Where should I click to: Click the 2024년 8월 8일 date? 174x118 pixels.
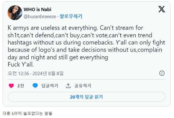tap(48, 73)
